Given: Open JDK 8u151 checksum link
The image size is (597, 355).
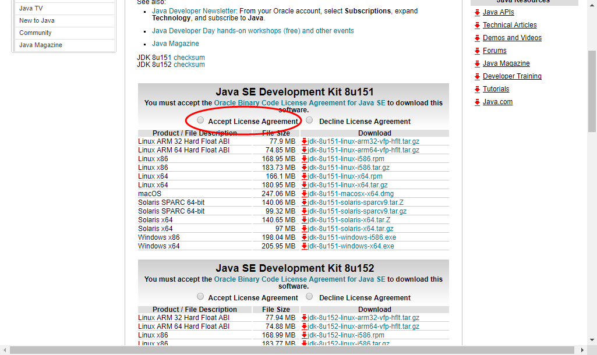Looking at the screenshot, I should [189, 58].
